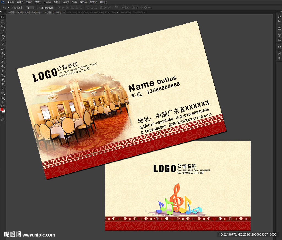Select the Healing Brush tool
Image resolution: width=282 pixels, height=240 pixels.
point(3,44)
